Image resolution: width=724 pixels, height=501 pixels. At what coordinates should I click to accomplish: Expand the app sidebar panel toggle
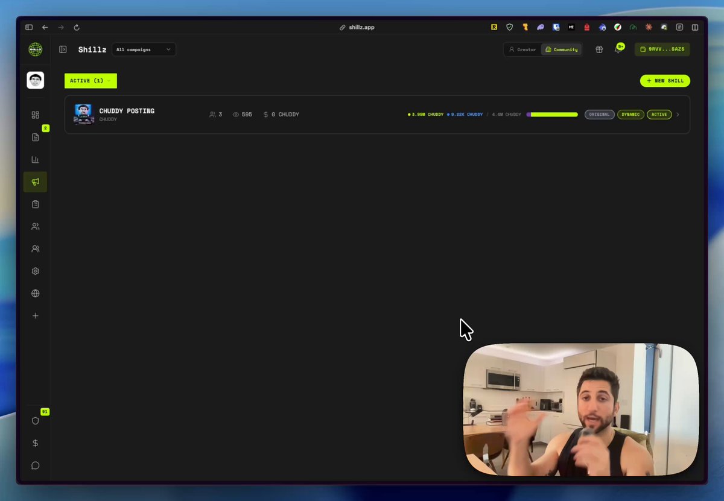click(x=63, y=49)
